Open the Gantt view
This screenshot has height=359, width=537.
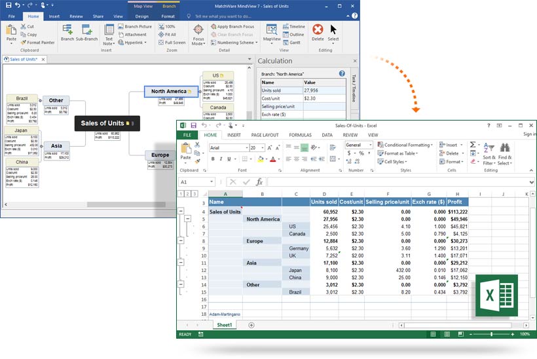[291, 43]
